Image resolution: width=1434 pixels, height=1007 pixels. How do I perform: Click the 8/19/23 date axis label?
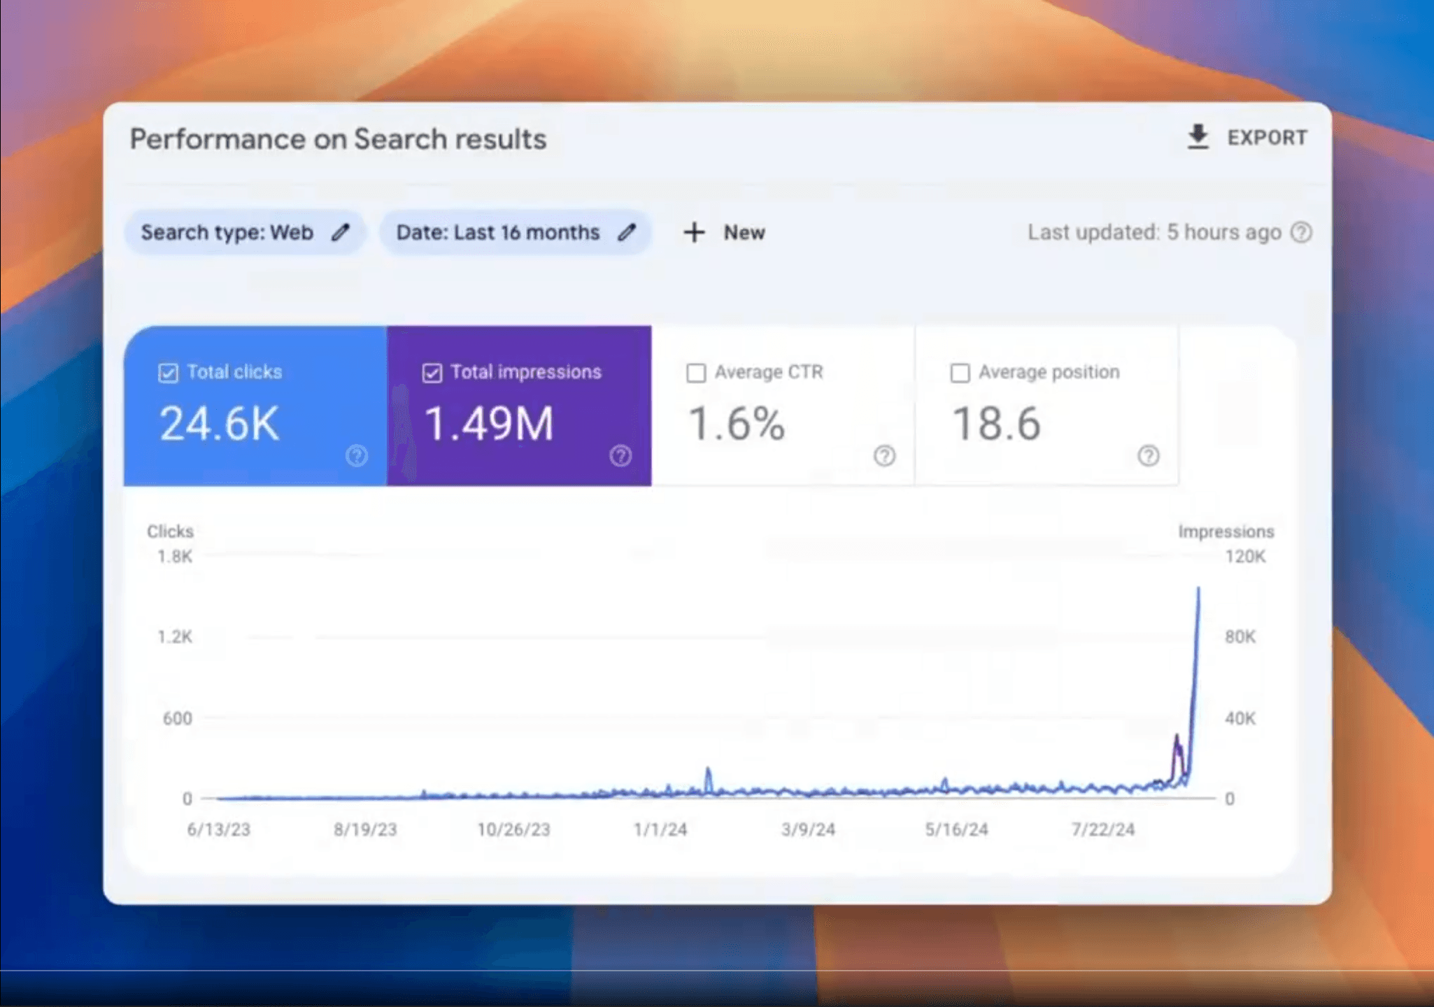(365, 829)
